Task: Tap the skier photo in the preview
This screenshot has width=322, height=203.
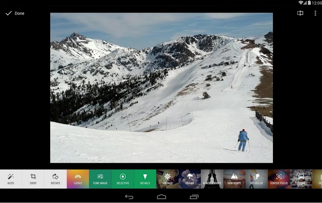Action: pyautogui.click(x=161, y=88)
